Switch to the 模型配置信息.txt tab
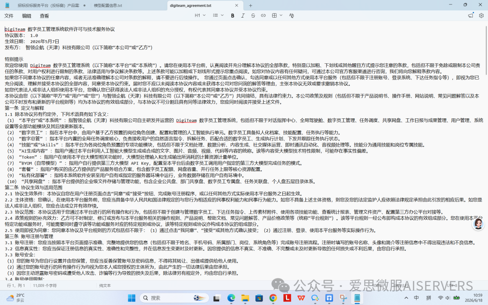This screenshot has width=488, height=305. [x=108, y=5]
